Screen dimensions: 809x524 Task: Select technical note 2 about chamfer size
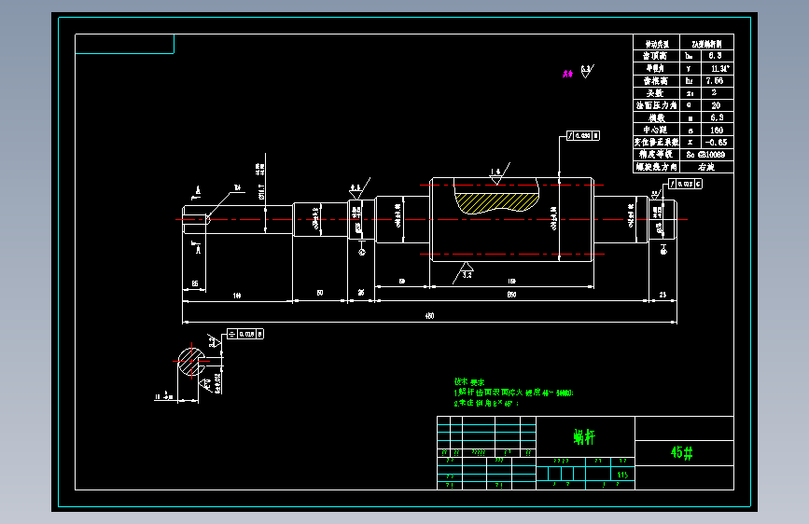coord(486,403)
